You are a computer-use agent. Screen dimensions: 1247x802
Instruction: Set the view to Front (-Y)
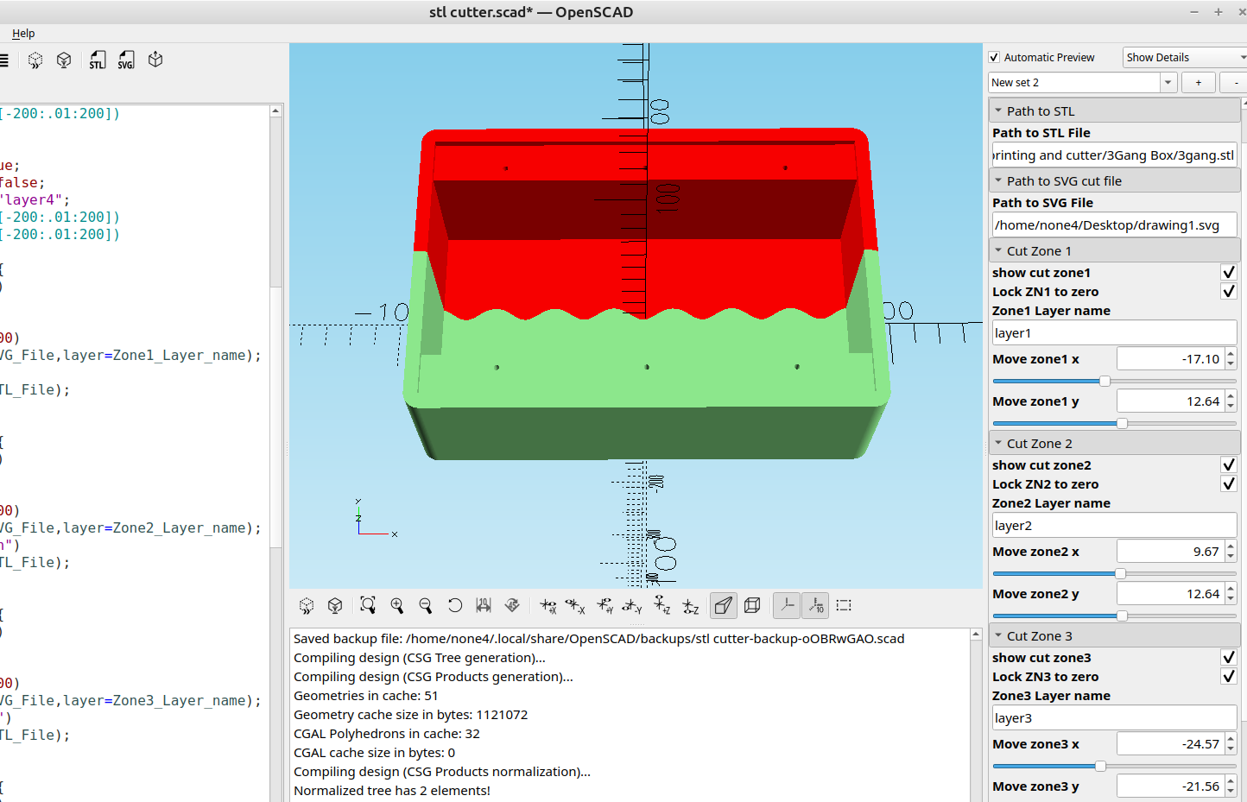[633, 606]
